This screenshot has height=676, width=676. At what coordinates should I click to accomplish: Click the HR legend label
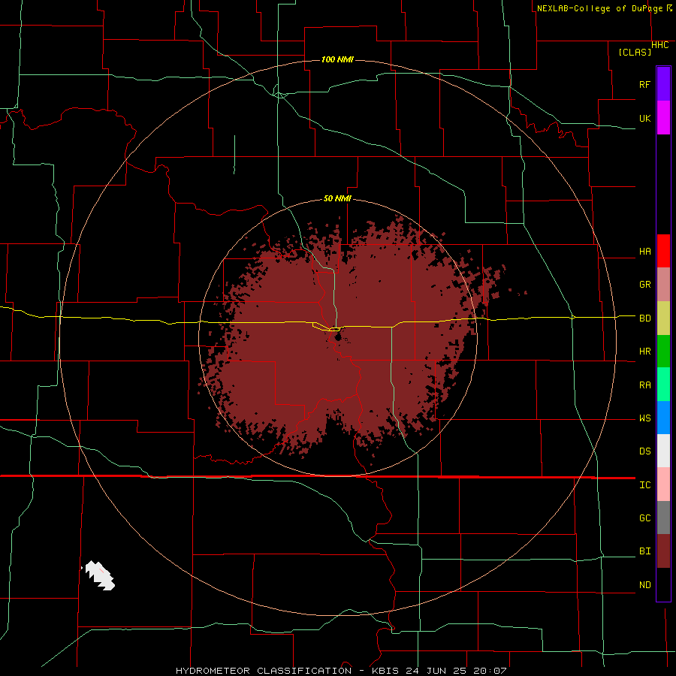coord(644,352)
